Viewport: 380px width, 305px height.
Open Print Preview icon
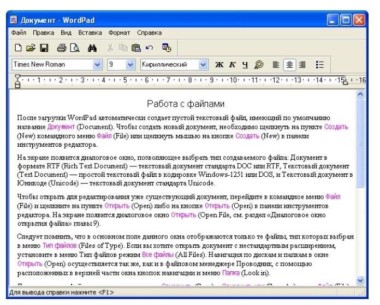[x=75, y=47]
